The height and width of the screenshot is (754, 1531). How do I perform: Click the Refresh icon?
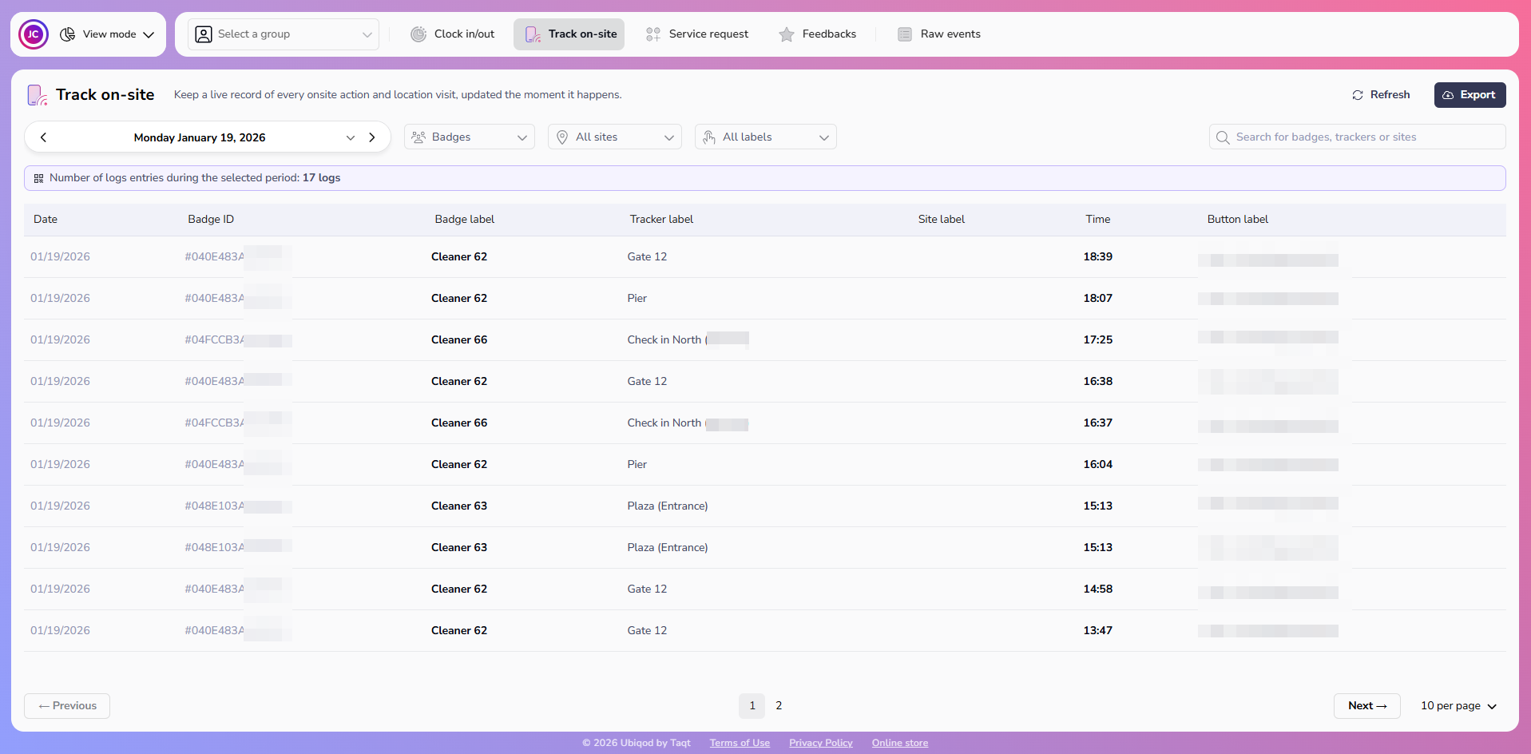pyautogui.click(x=1358, y=95)
